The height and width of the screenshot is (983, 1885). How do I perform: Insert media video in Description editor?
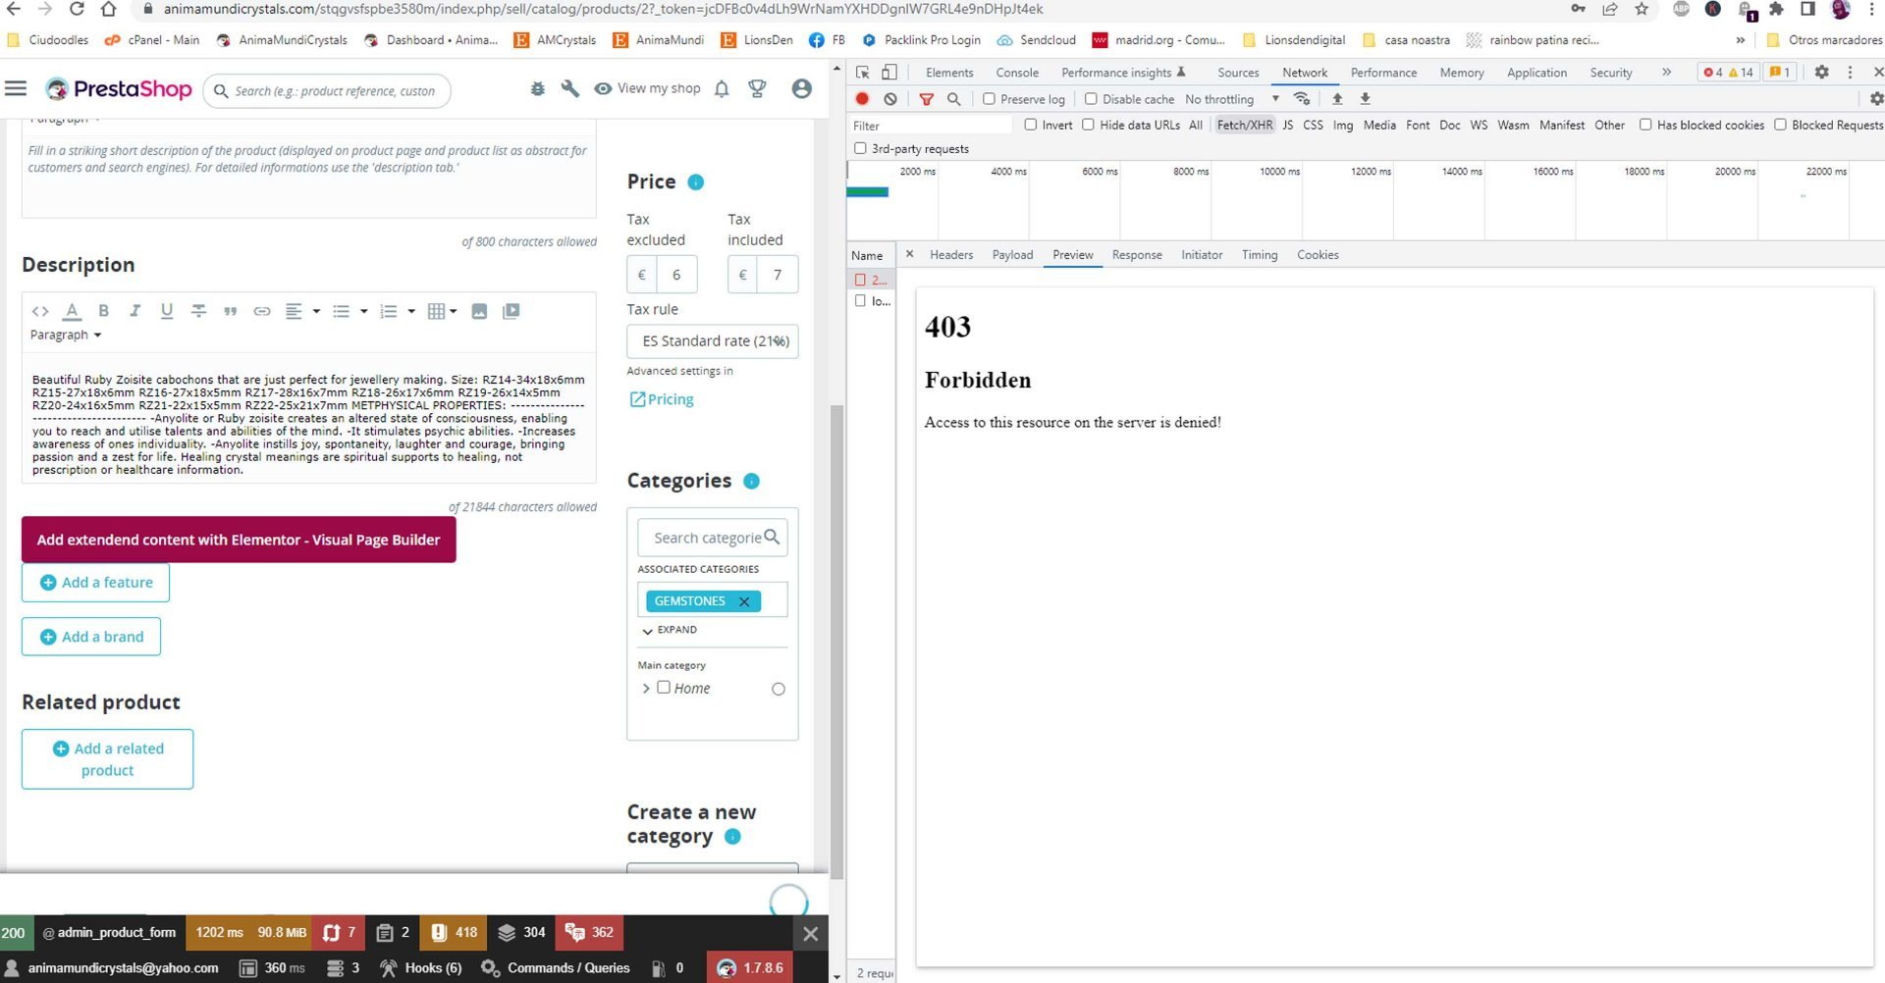click(512, 311)
